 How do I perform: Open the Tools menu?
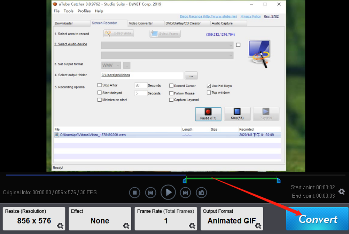(x=68, y=11)
